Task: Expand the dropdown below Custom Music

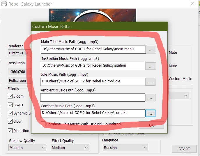Action: coord(178,96)
